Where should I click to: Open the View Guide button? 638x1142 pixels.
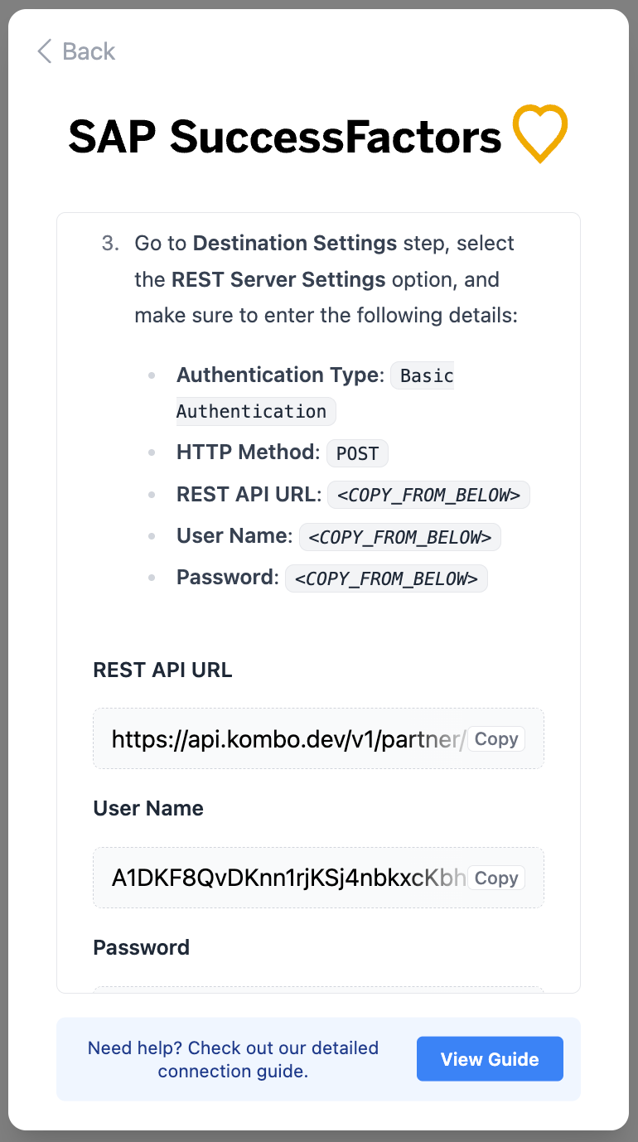click(490, 1059)
